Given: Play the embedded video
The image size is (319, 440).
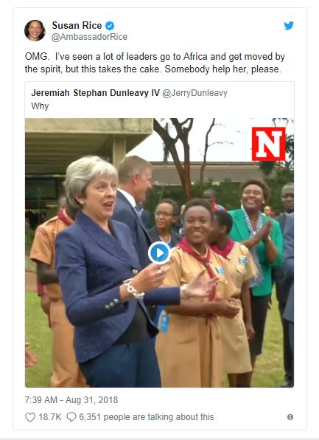Looking at the screenshot, I should coord(159,252).
